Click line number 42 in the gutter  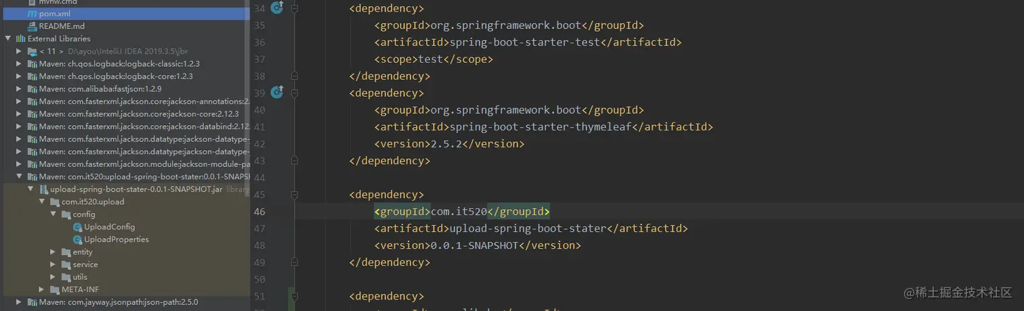tap(259, 144)
